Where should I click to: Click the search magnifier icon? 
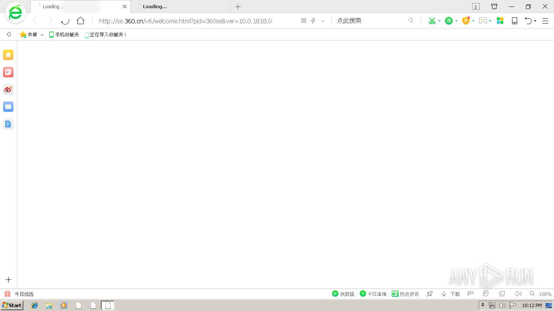coord(411,21)
